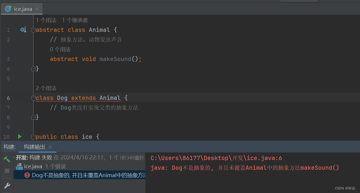Click line number 3 in the gutter
The width and height of the screenshot is (360, 193).
click(x=8, y=59)
